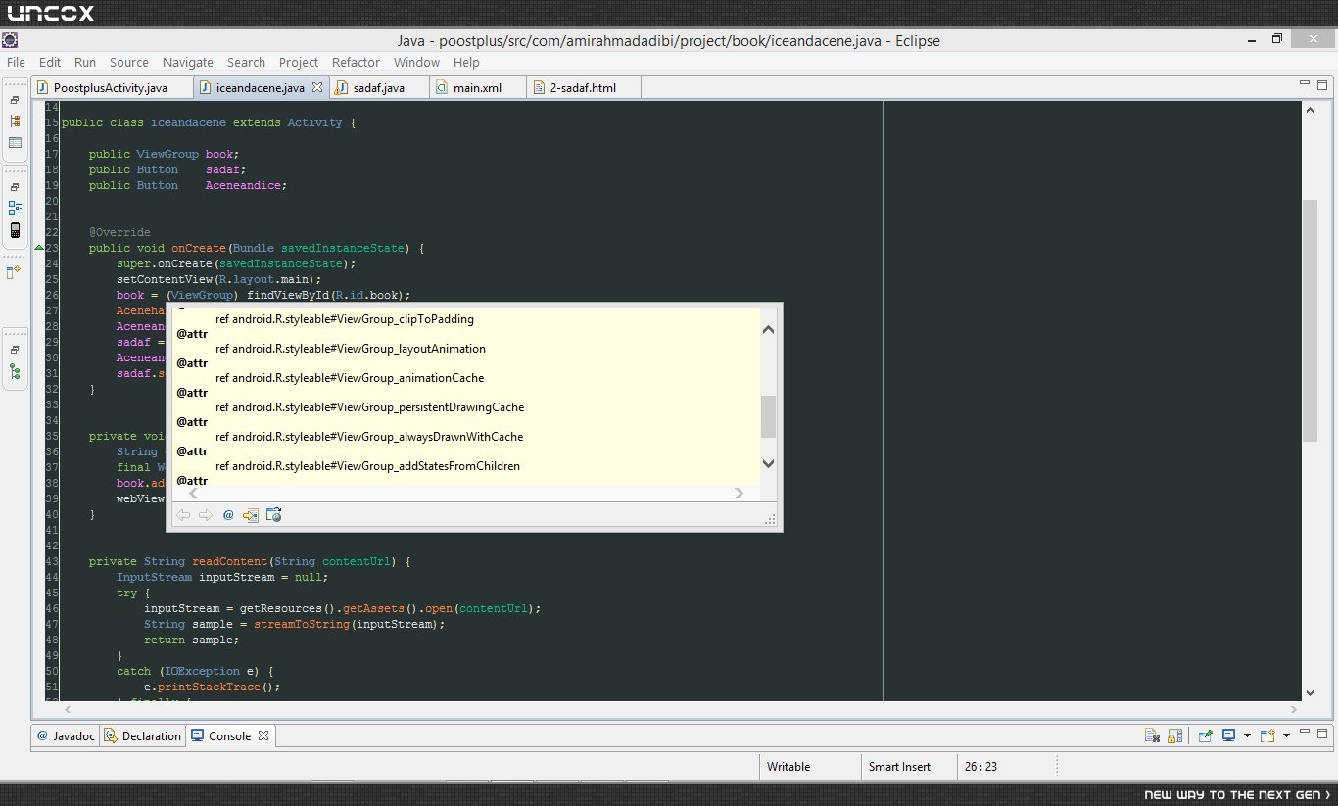The image size is (1338, 806).
Task: Click the Smart Insert status field
Action: pos(909,767)
